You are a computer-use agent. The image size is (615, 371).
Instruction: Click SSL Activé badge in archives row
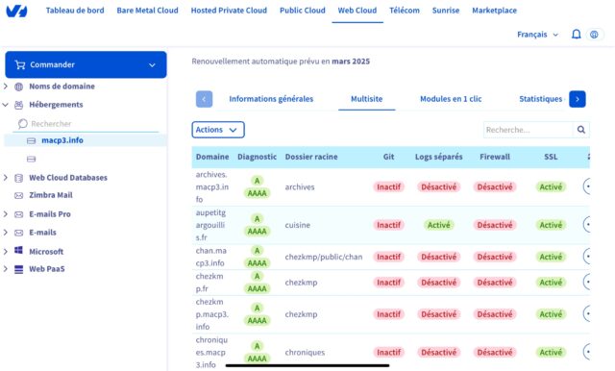tap(551, 187)
